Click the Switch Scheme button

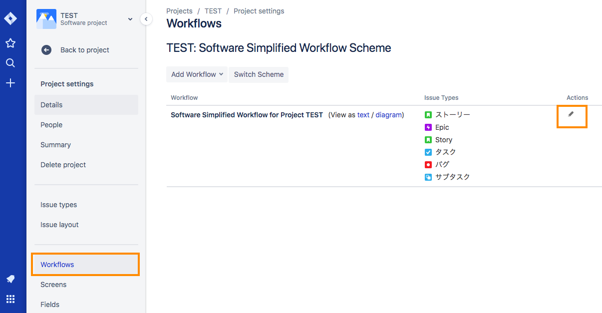pyautogui.click(x=259, y=74)
